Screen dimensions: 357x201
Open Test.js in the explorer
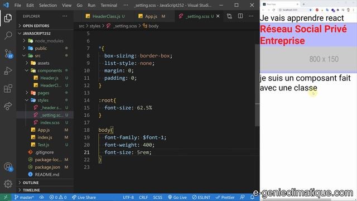coord(44,145)
